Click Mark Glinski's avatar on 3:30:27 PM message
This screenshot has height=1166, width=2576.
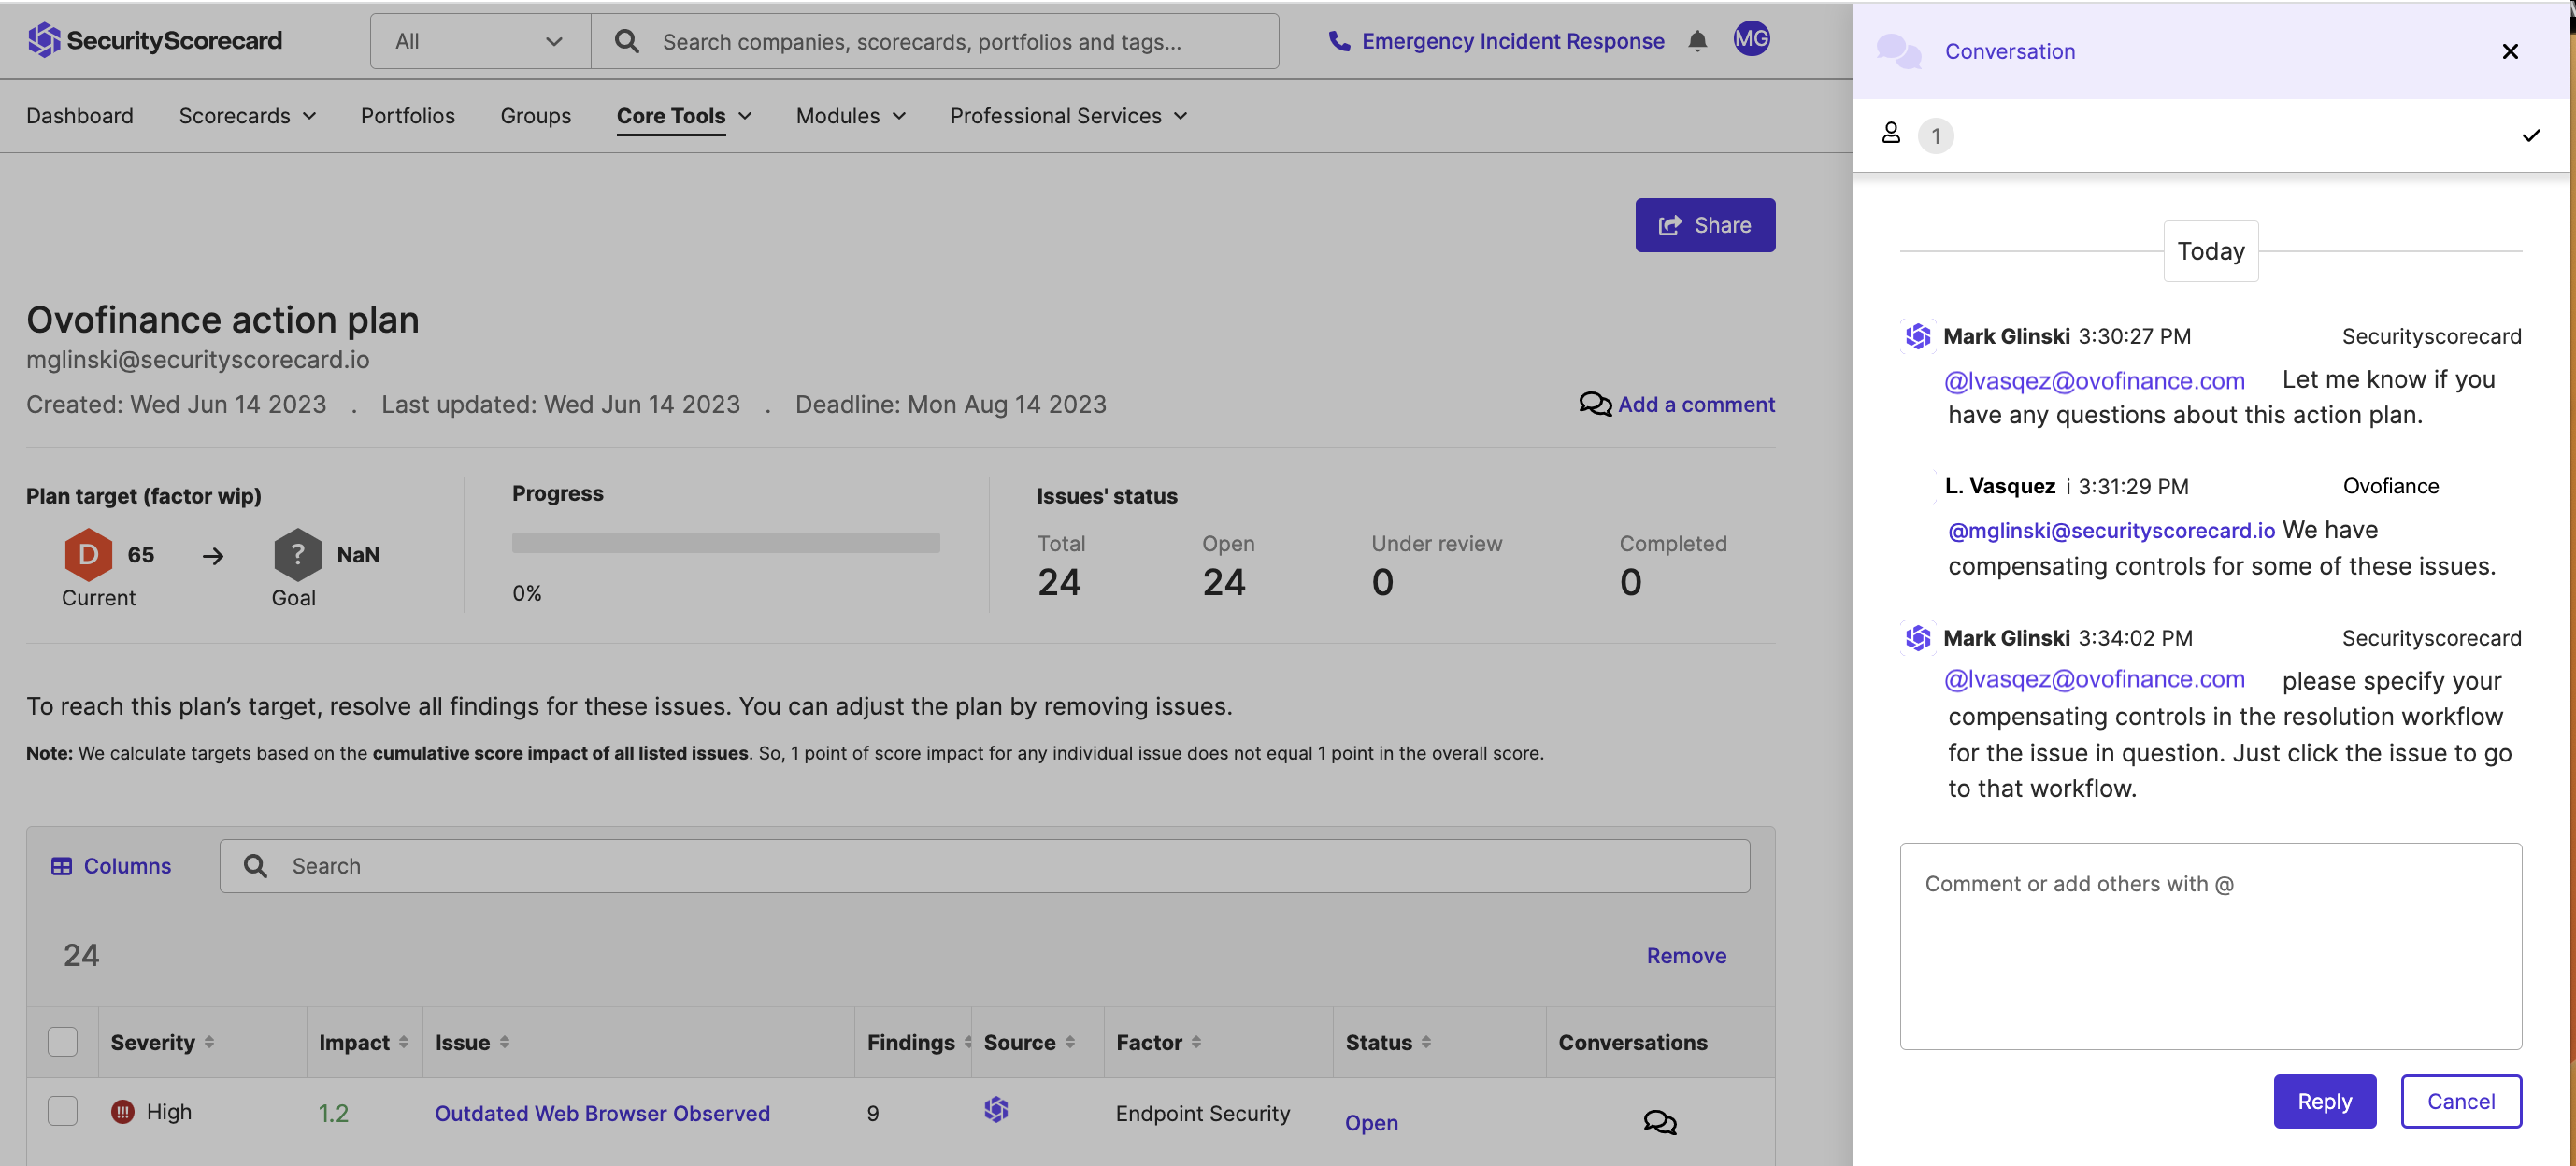[x=1917, y=336]
